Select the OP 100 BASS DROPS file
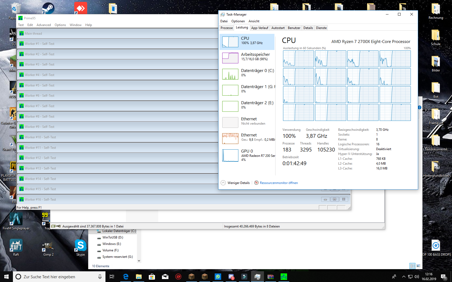452x282 pixels. (436, 248)
